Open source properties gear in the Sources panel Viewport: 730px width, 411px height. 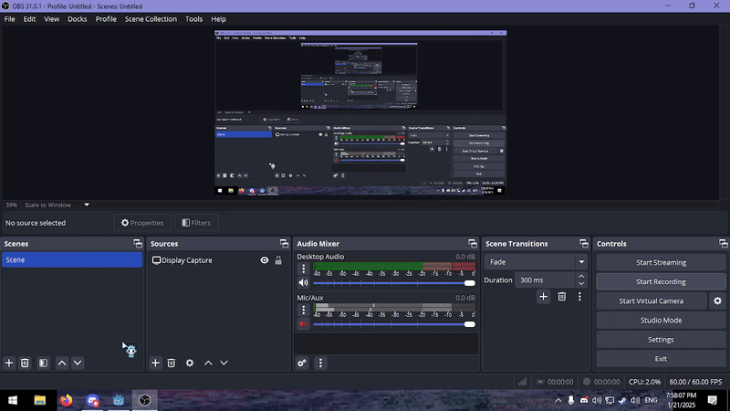[190, 363]
